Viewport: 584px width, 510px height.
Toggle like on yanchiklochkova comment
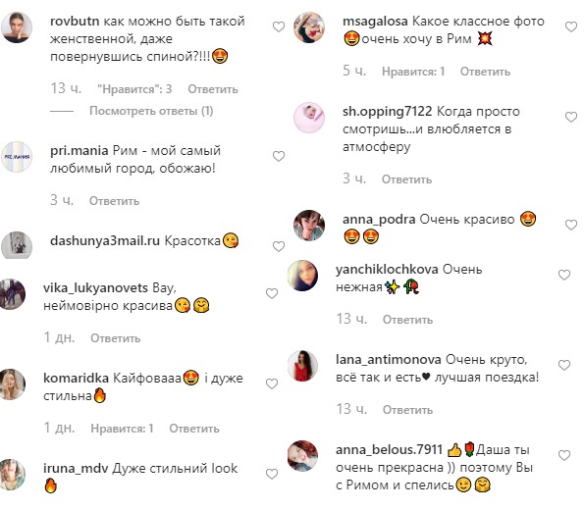tap(564, 275)
